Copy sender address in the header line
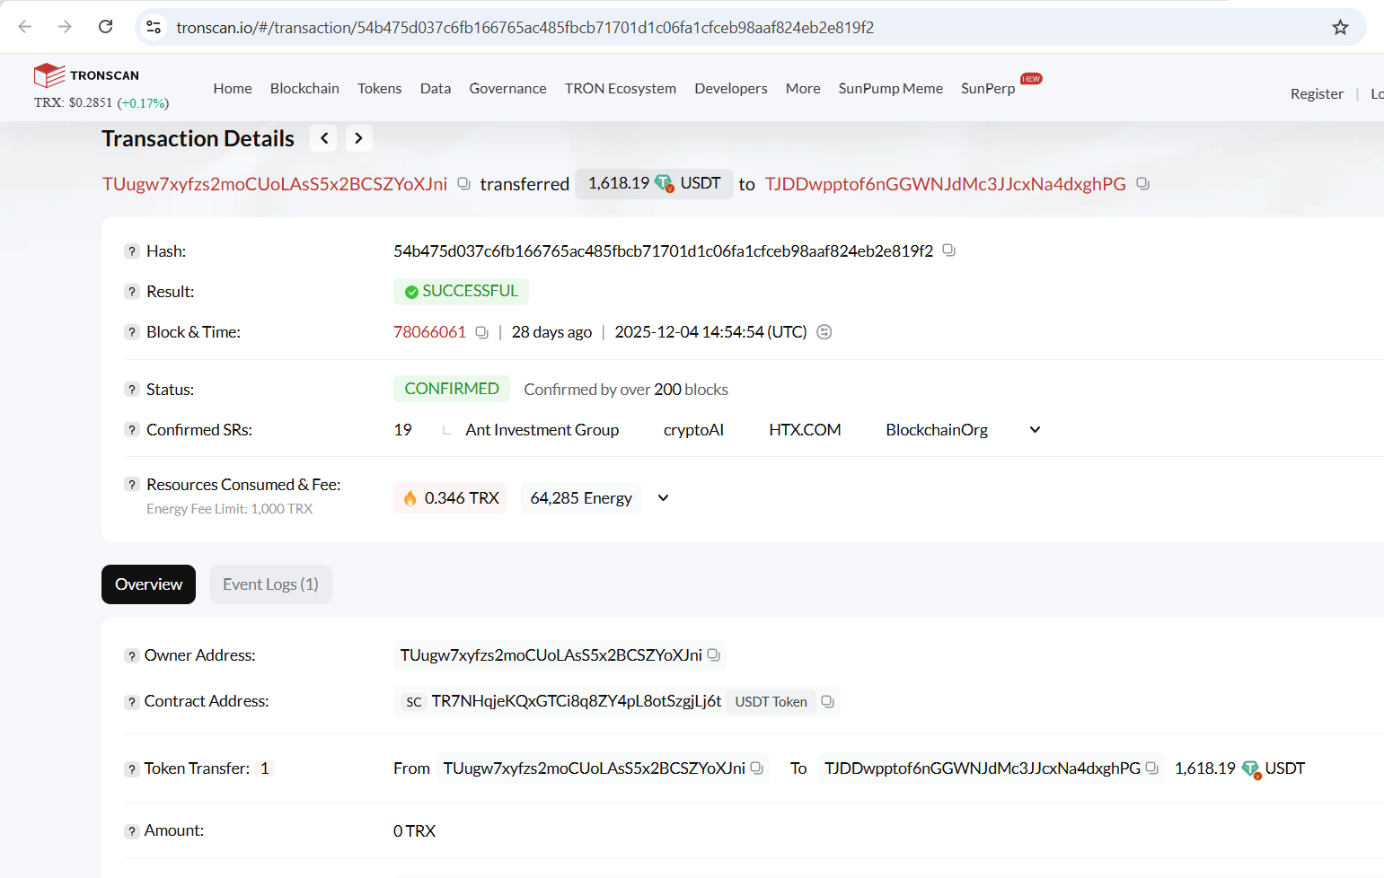1384x878 pixels. tap(463, 183)
